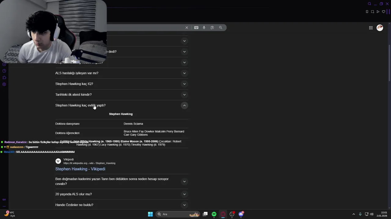The height and width of the screenshot is (219, 391).
Task: Open the GX corner icon in sidebar
Action: tap(4, 200)
